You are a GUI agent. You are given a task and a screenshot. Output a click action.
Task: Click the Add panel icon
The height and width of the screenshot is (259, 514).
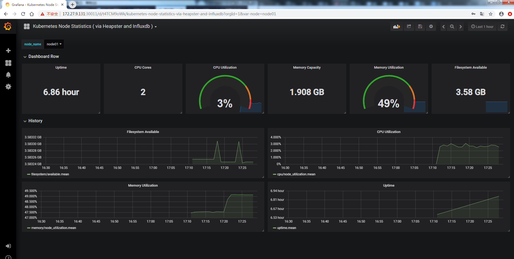[x=397, y=27]
